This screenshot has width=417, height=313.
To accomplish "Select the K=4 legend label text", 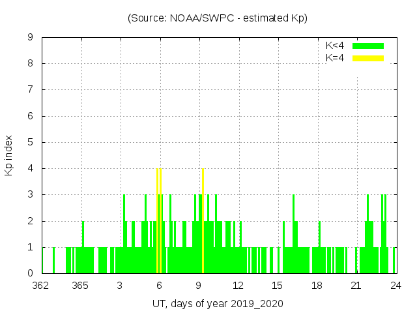I will click(x=335, y=58).
